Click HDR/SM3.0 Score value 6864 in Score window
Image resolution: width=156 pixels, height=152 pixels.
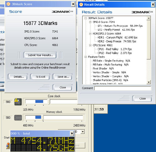(x=55, y=38)
